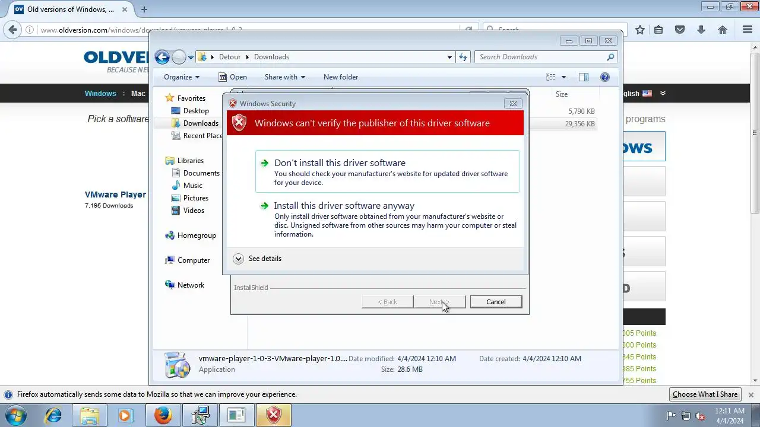Viewport: 760px width, 427px height.
Task: Open the Windows Start menu
Action: point(16,416)
